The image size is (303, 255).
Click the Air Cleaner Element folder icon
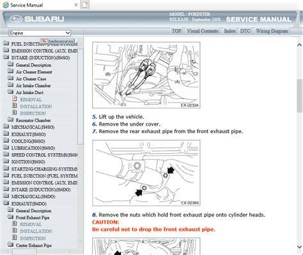[x=10, y=71]
